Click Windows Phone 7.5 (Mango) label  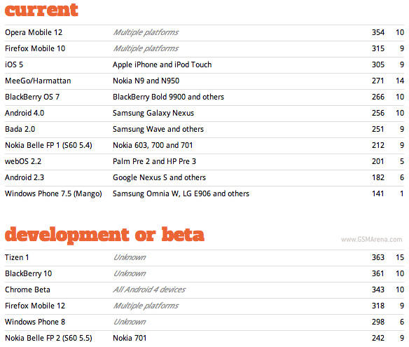(53, 193)
